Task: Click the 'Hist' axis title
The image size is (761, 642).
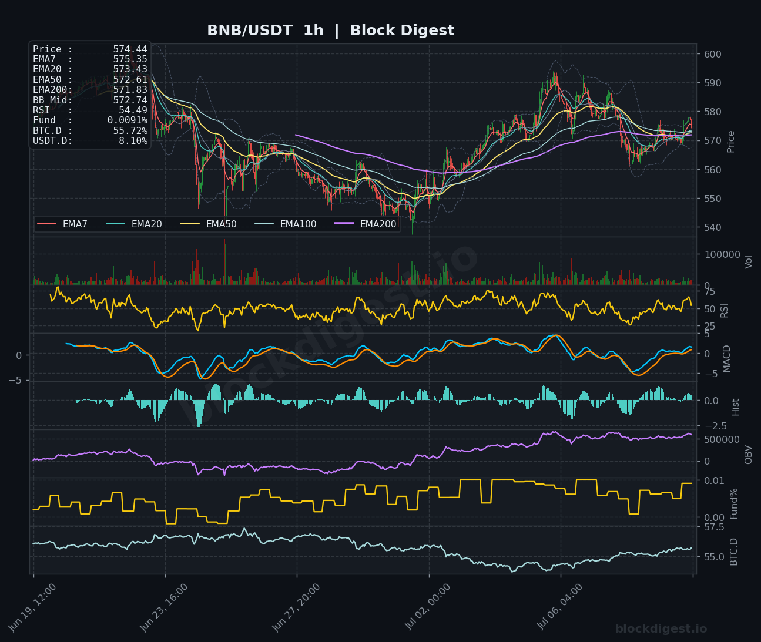Action: [x=735, y=406]
